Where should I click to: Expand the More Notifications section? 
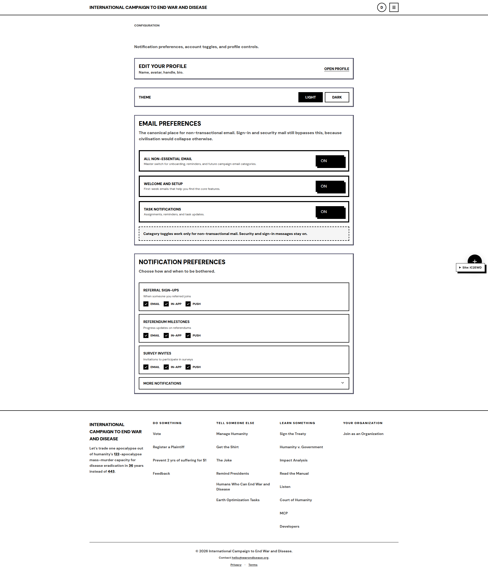coord(244,383)
